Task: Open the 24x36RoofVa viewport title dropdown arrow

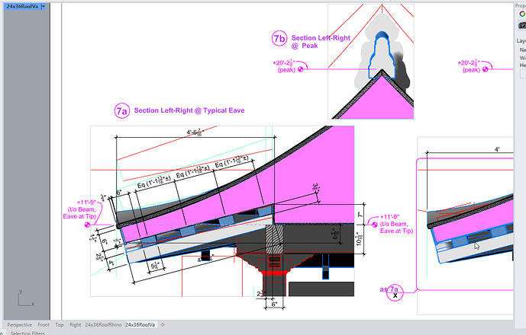Action: 44,6
